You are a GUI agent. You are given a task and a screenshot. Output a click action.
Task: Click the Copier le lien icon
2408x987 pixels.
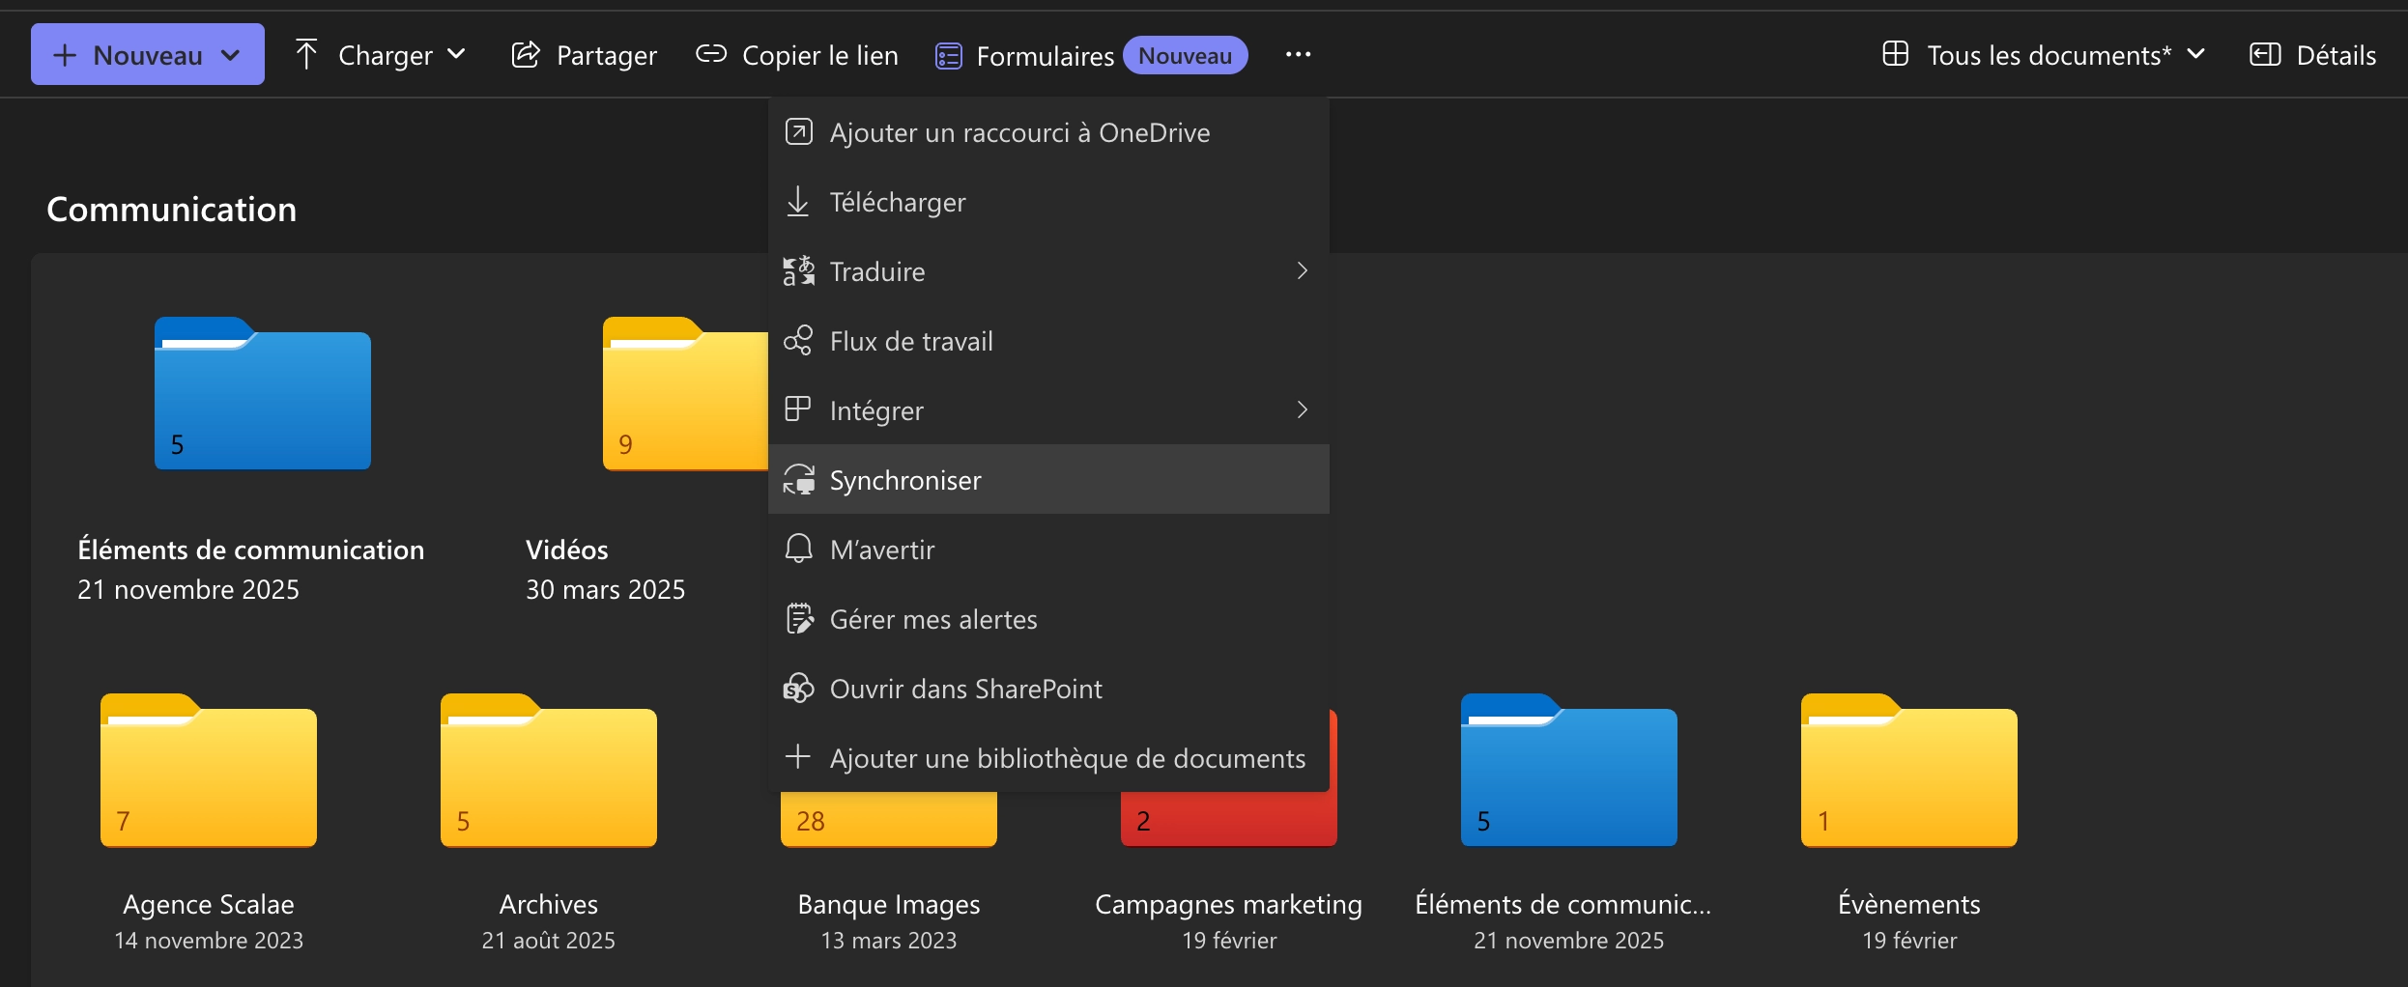711,55
